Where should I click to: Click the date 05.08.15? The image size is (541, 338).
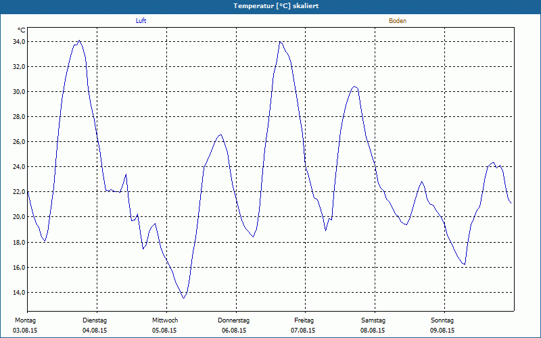click(164, 331)
